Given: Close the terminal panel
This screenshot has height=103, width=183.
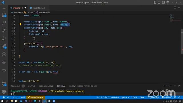Looking at the screenshot, I should point(179,86).
